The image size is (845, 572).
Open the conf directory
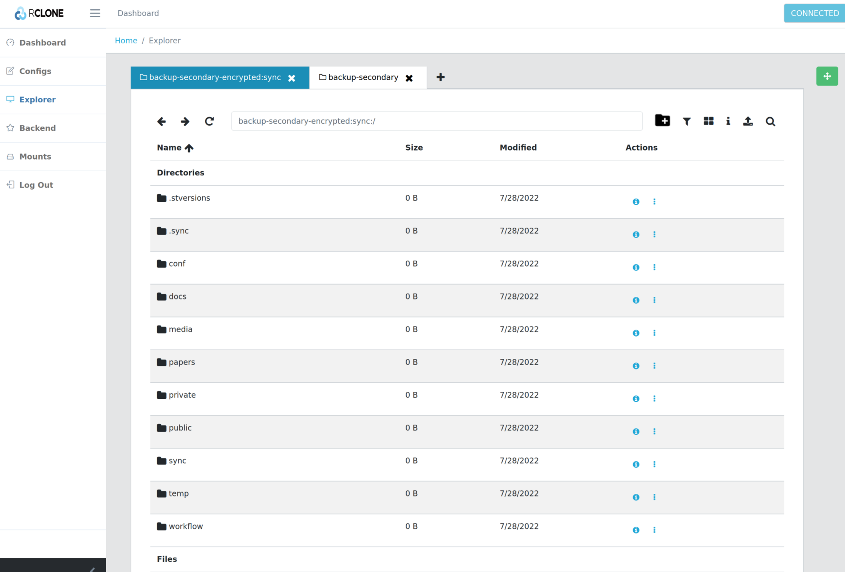pyautogui.click(x=171, y=264)
